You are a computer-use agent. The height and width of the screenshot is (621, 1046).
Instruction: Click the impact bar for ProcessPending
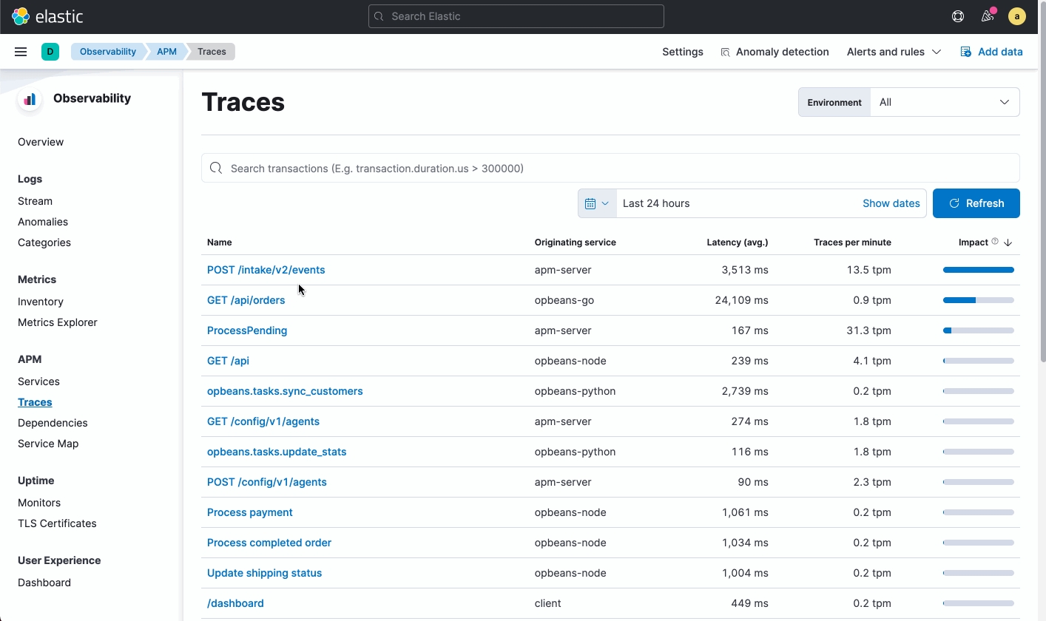click(979, 330)
